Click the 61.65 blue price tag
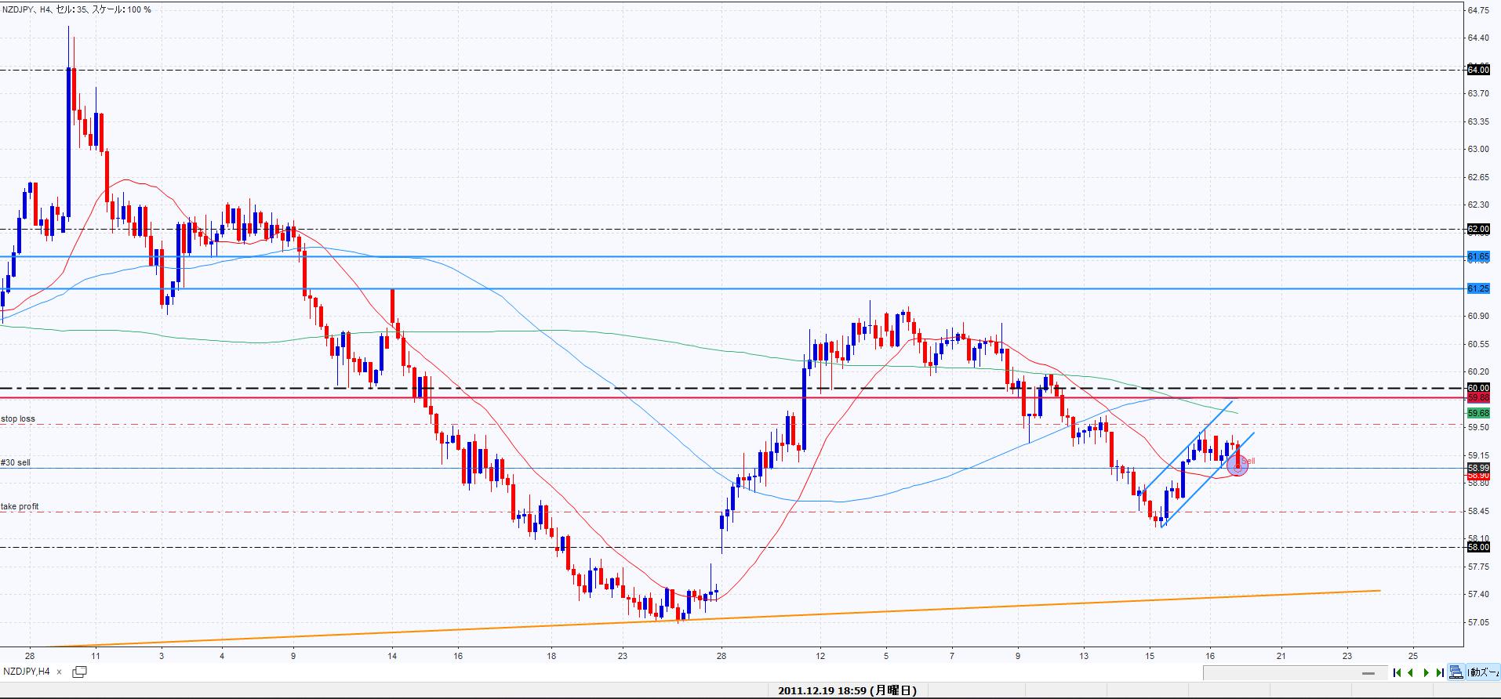Image resolution: width=1501 pixels, height=699 pixels. pyautogui.click(x=1478, y=257)
